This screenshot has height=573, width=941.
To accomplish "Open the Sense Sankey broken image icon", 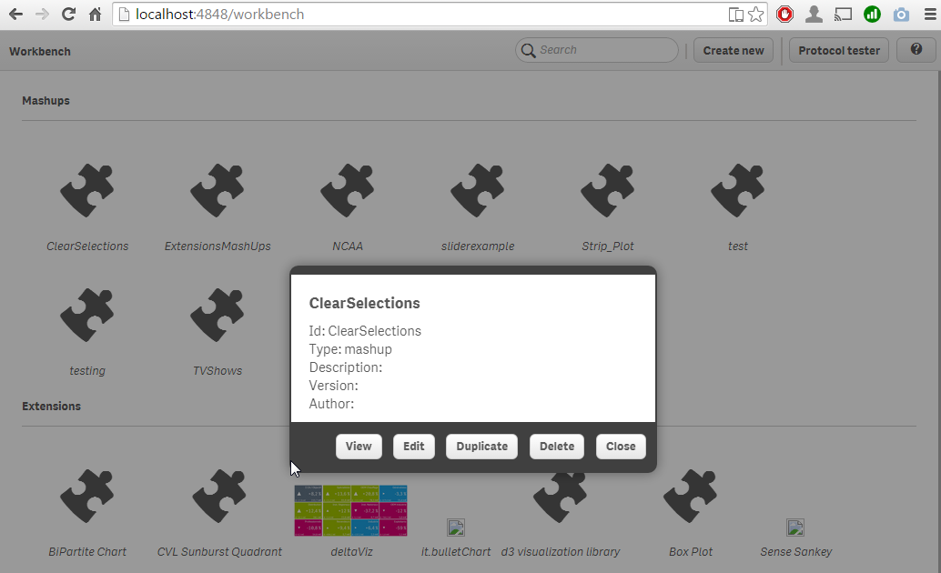I will click(x=795, y=528).
